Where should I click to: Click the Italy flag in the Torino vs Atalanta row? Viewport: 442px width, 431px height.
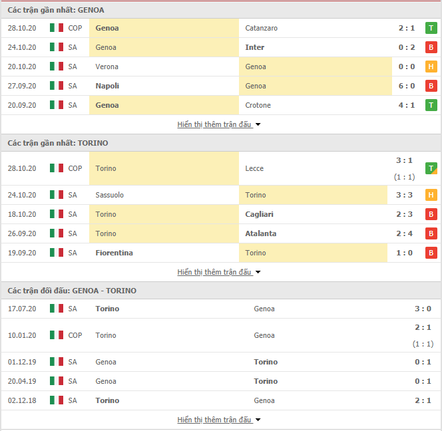[x=57, y=233]
